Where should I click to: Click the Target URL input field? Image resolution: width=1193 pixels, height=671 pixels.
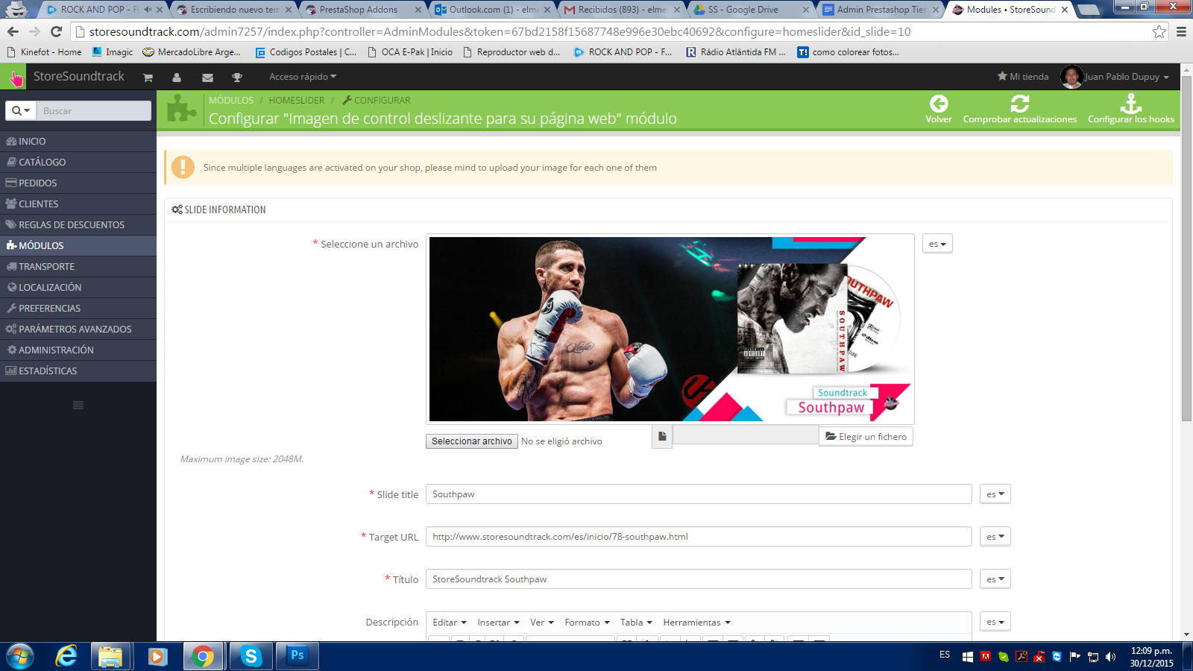pos(699,537)
